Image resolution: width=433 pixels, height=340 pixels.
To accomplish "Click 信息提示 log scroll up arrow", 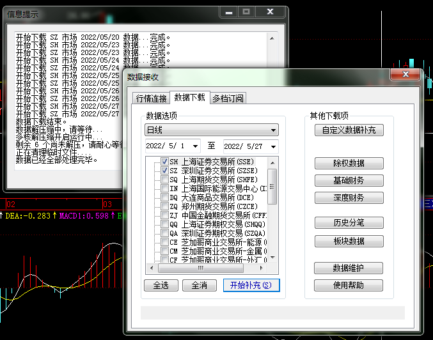I will [272, 38].
